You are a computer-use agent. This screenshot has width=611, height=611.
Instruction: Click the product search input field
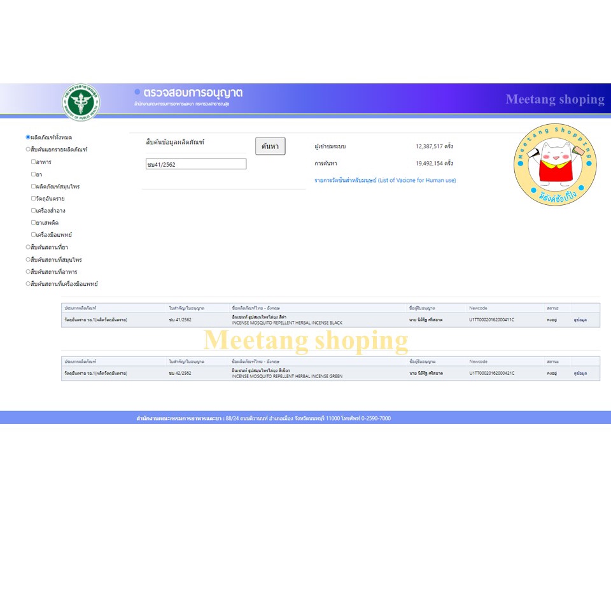195,164
